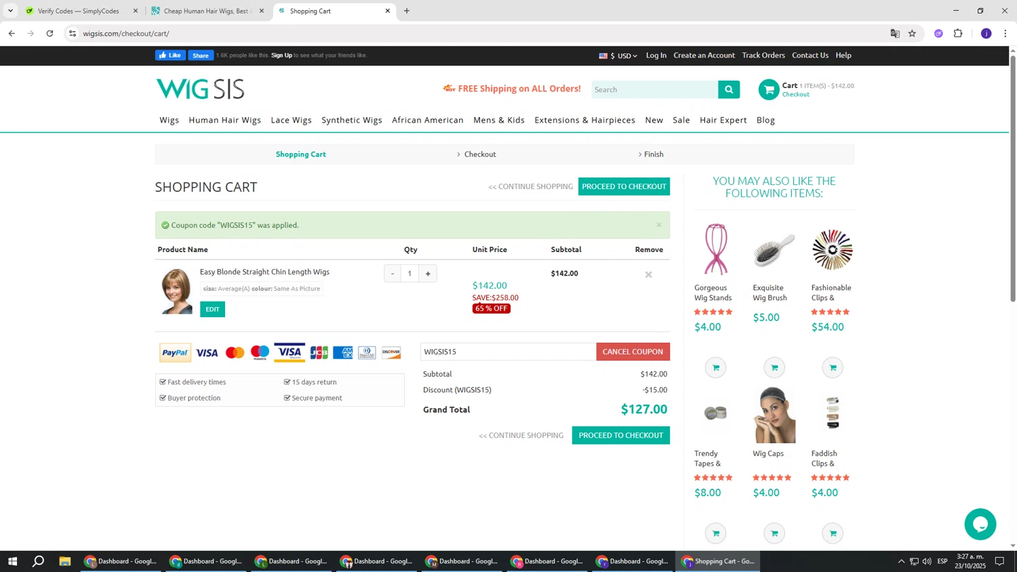Reload the page
The width and height of the screenshot is (1017, 572).
coord(49,33)
